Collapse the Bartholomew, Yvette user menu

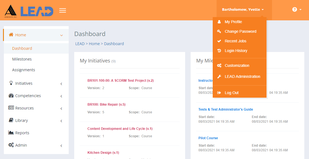tap(243, 9)
